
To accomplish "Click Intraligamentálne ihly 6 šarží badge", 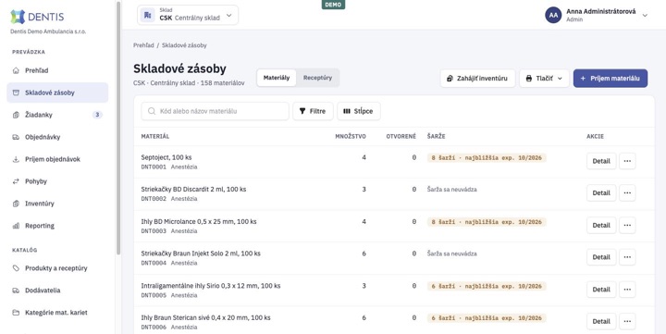I will point(487,286).
